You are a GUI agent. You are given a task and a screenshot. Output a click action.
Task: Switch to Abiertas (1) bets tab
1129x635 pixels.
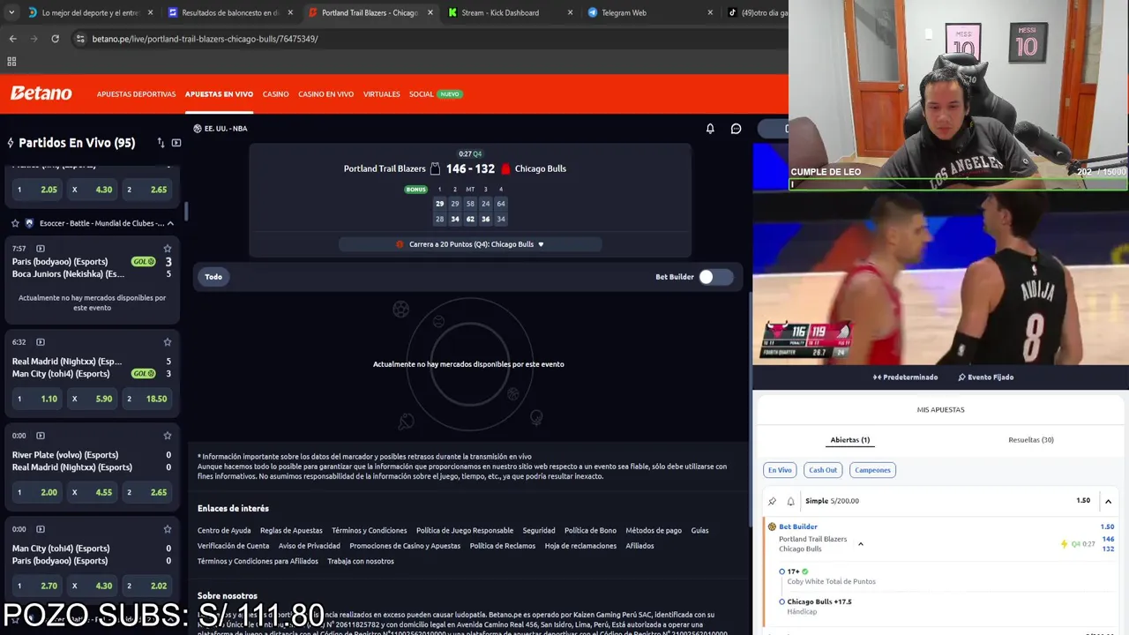849,440
